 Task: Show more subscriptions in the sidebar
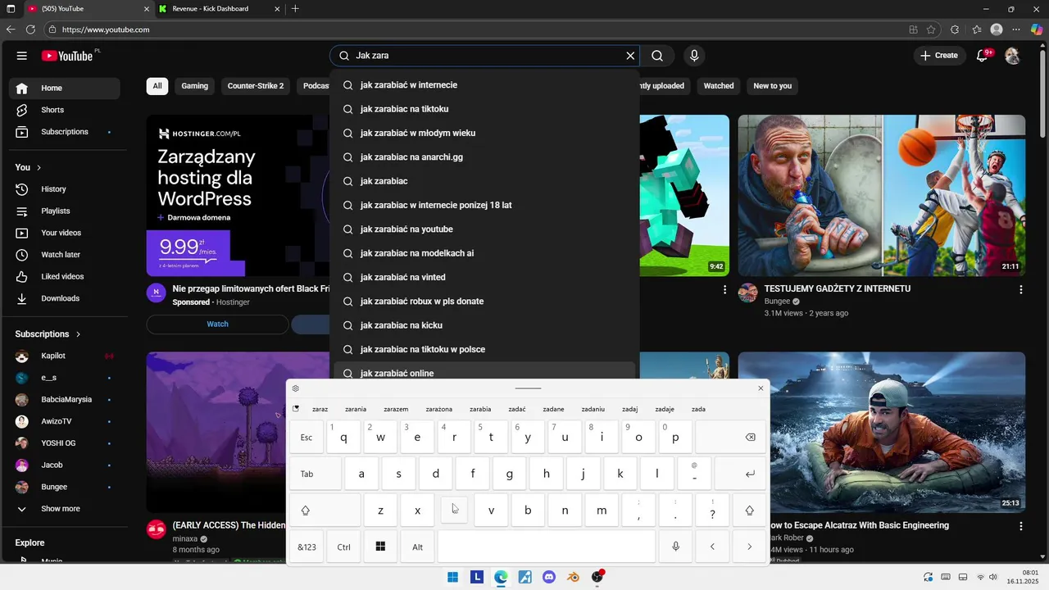[x=65, y=509]
